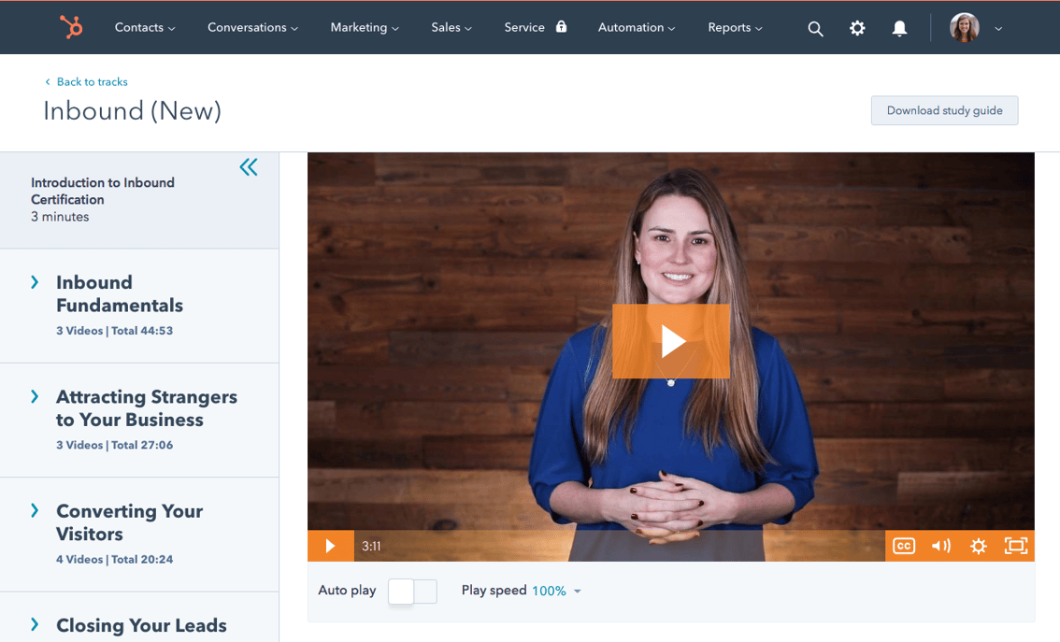
Task: Open the search icon
Action: point(815,28)
